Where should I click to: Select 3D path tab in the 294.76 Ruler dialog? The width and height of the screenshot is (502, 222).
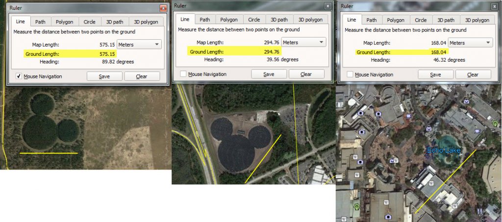[279, 20]
